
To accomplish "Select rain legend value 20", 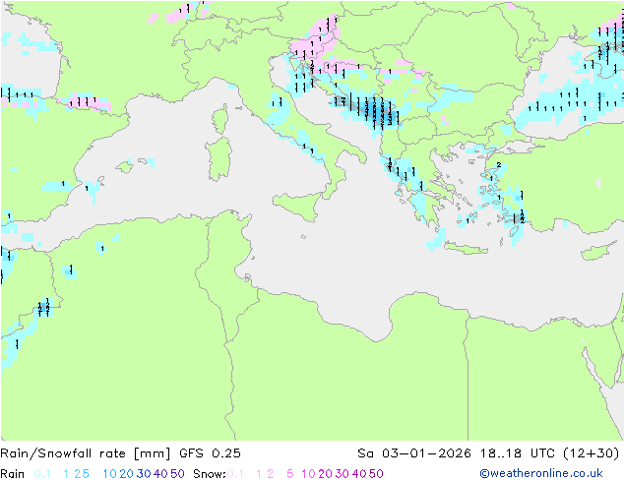I will tap(127, 474).
